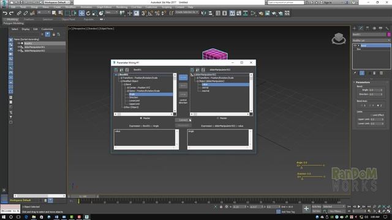Click the Align tool icon

(211, 13)
